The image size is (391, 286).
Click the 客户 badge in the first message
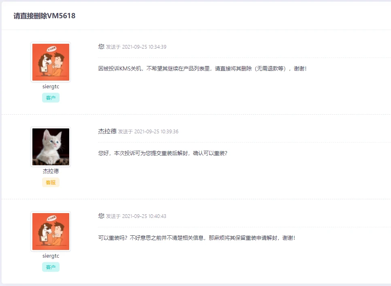(x=51, y=98)
